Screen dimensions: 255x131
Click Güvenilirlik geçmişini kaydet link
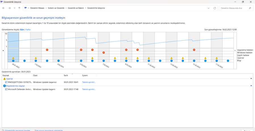click(18, 130)
